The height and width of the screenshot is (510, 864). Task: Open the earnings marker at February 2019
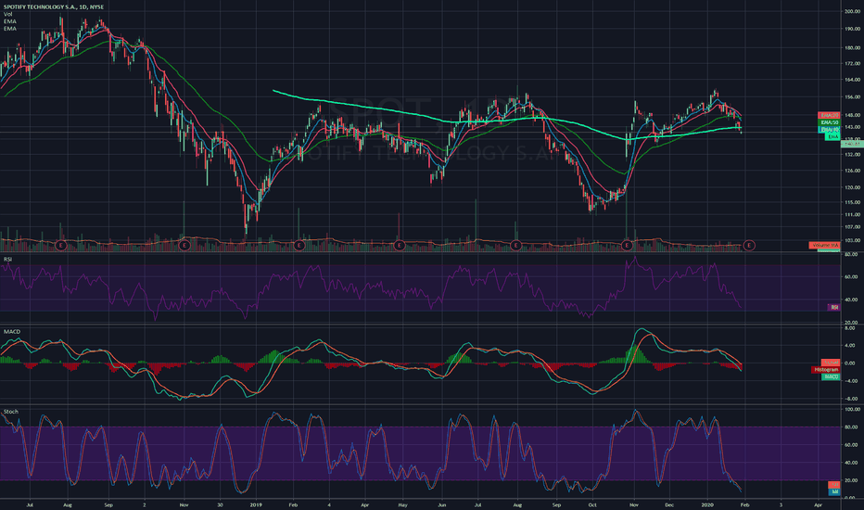point(299,246)
